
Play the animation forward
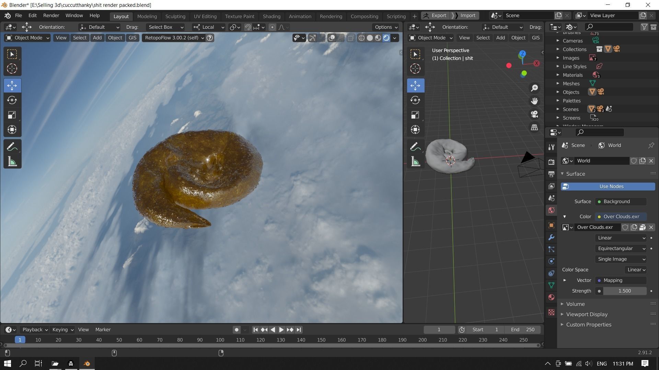tap(281, 330)
